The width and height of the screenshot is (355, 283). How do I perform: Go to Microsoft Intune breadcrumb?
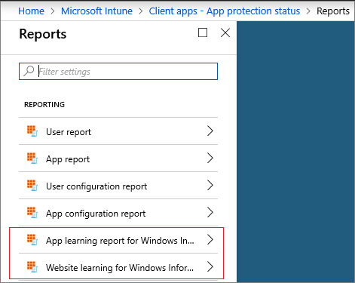tap(96, 11)
